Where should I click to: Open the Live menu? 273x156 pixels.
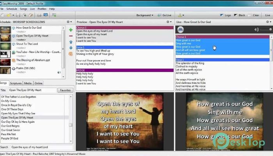click(x=32, y=9)
